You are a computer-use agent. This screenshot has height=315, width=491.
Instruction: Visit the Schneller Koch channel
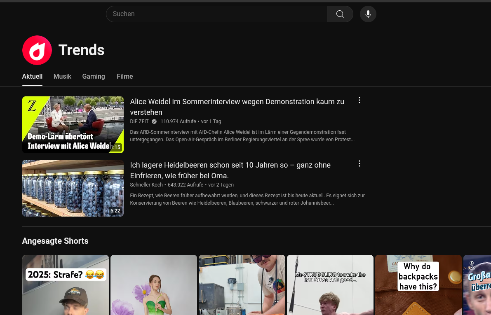tap(146, 185)
